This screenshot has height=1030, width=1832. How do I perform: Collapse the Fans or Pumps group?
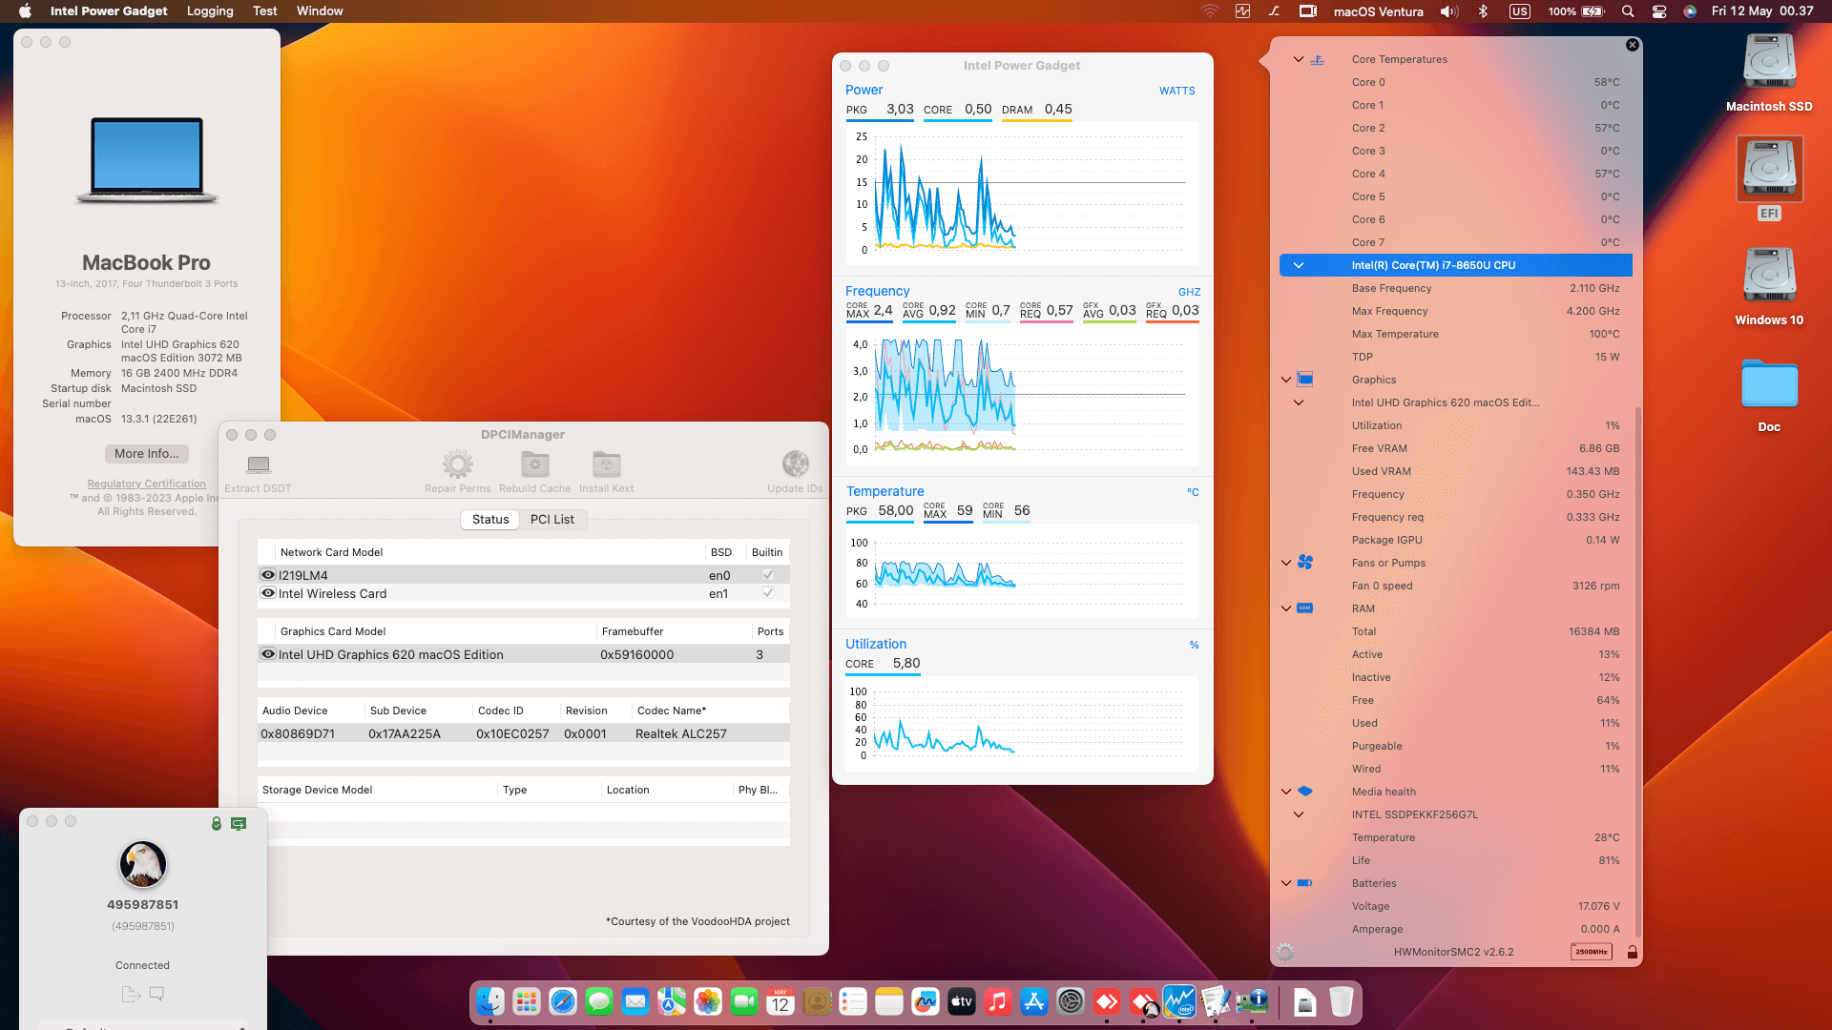coord(1286,563)
